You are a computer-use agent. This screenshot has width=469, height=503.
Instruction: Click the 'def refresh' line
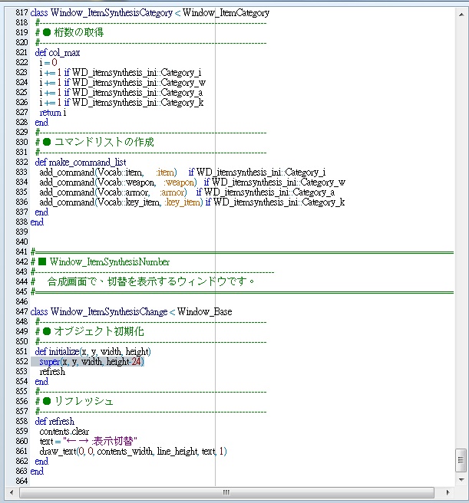(x=54, y=421)
